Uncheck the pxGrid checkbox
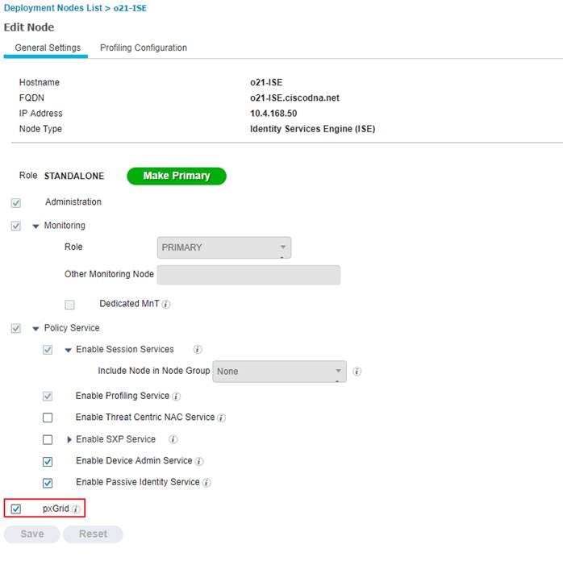 (16, 509)
